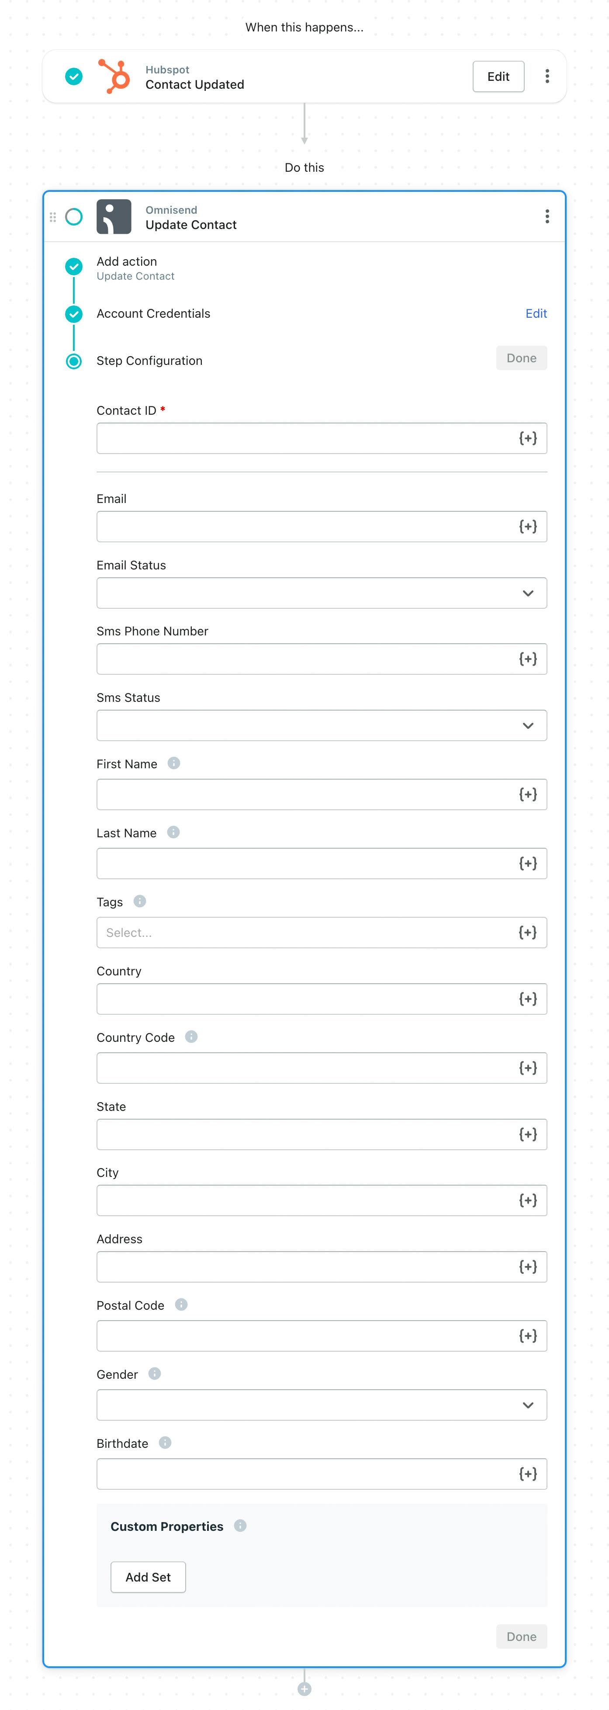609x1710 pixels.
Task: Select the Step Configuration step indicator
Action: pos(74,361)
